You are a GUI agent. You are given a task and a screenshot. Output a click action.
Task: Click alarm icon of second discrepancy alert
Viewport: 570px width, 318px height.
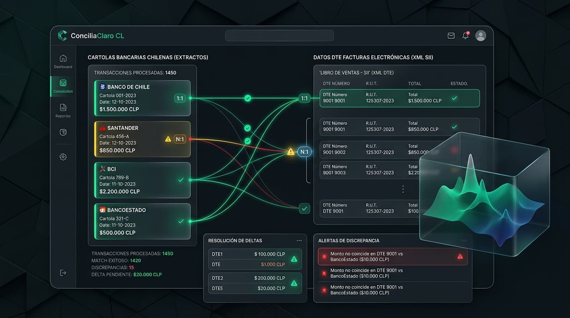(x=324, y=273)
